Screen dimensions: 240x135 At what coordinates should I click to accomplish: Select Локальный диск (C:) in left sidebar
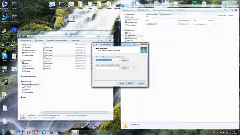[x=31, y=84]
